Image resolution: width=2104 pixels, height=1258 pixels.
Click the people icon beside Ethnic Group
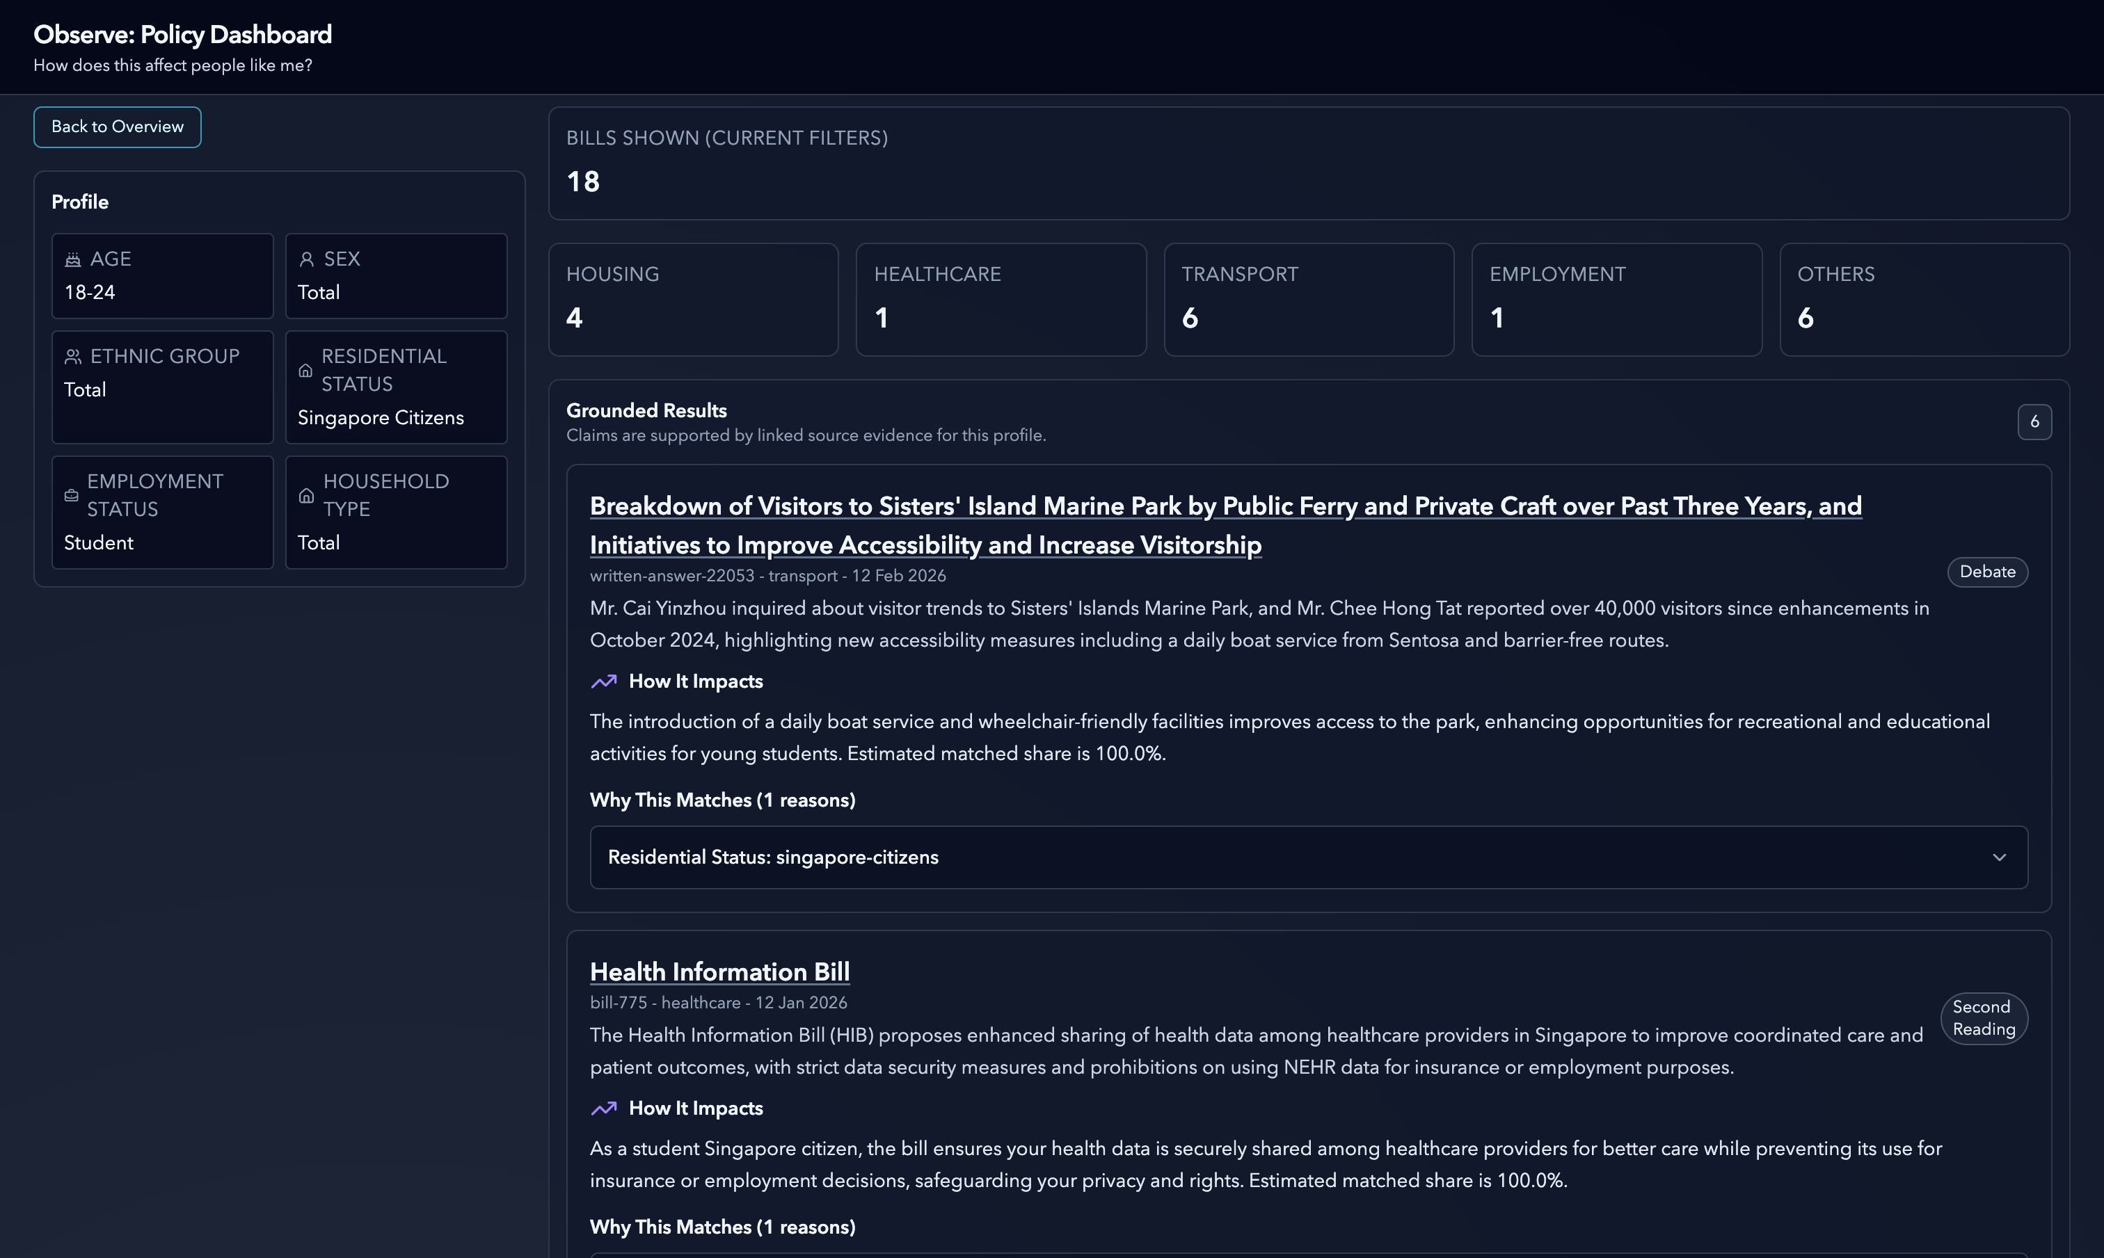tap(73, 357)
